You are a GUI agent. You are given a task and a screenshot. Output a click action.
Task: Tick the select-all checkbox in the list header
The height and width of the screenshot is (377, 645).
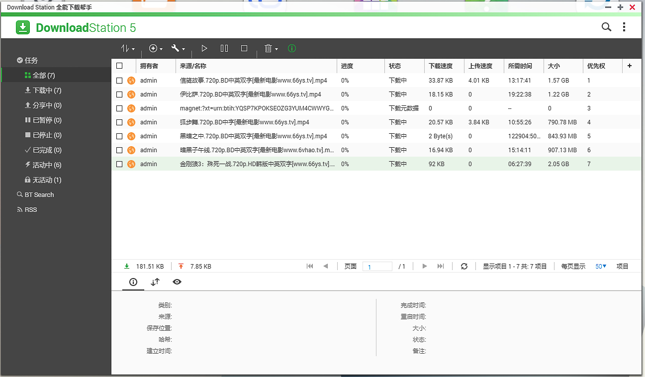119,65
